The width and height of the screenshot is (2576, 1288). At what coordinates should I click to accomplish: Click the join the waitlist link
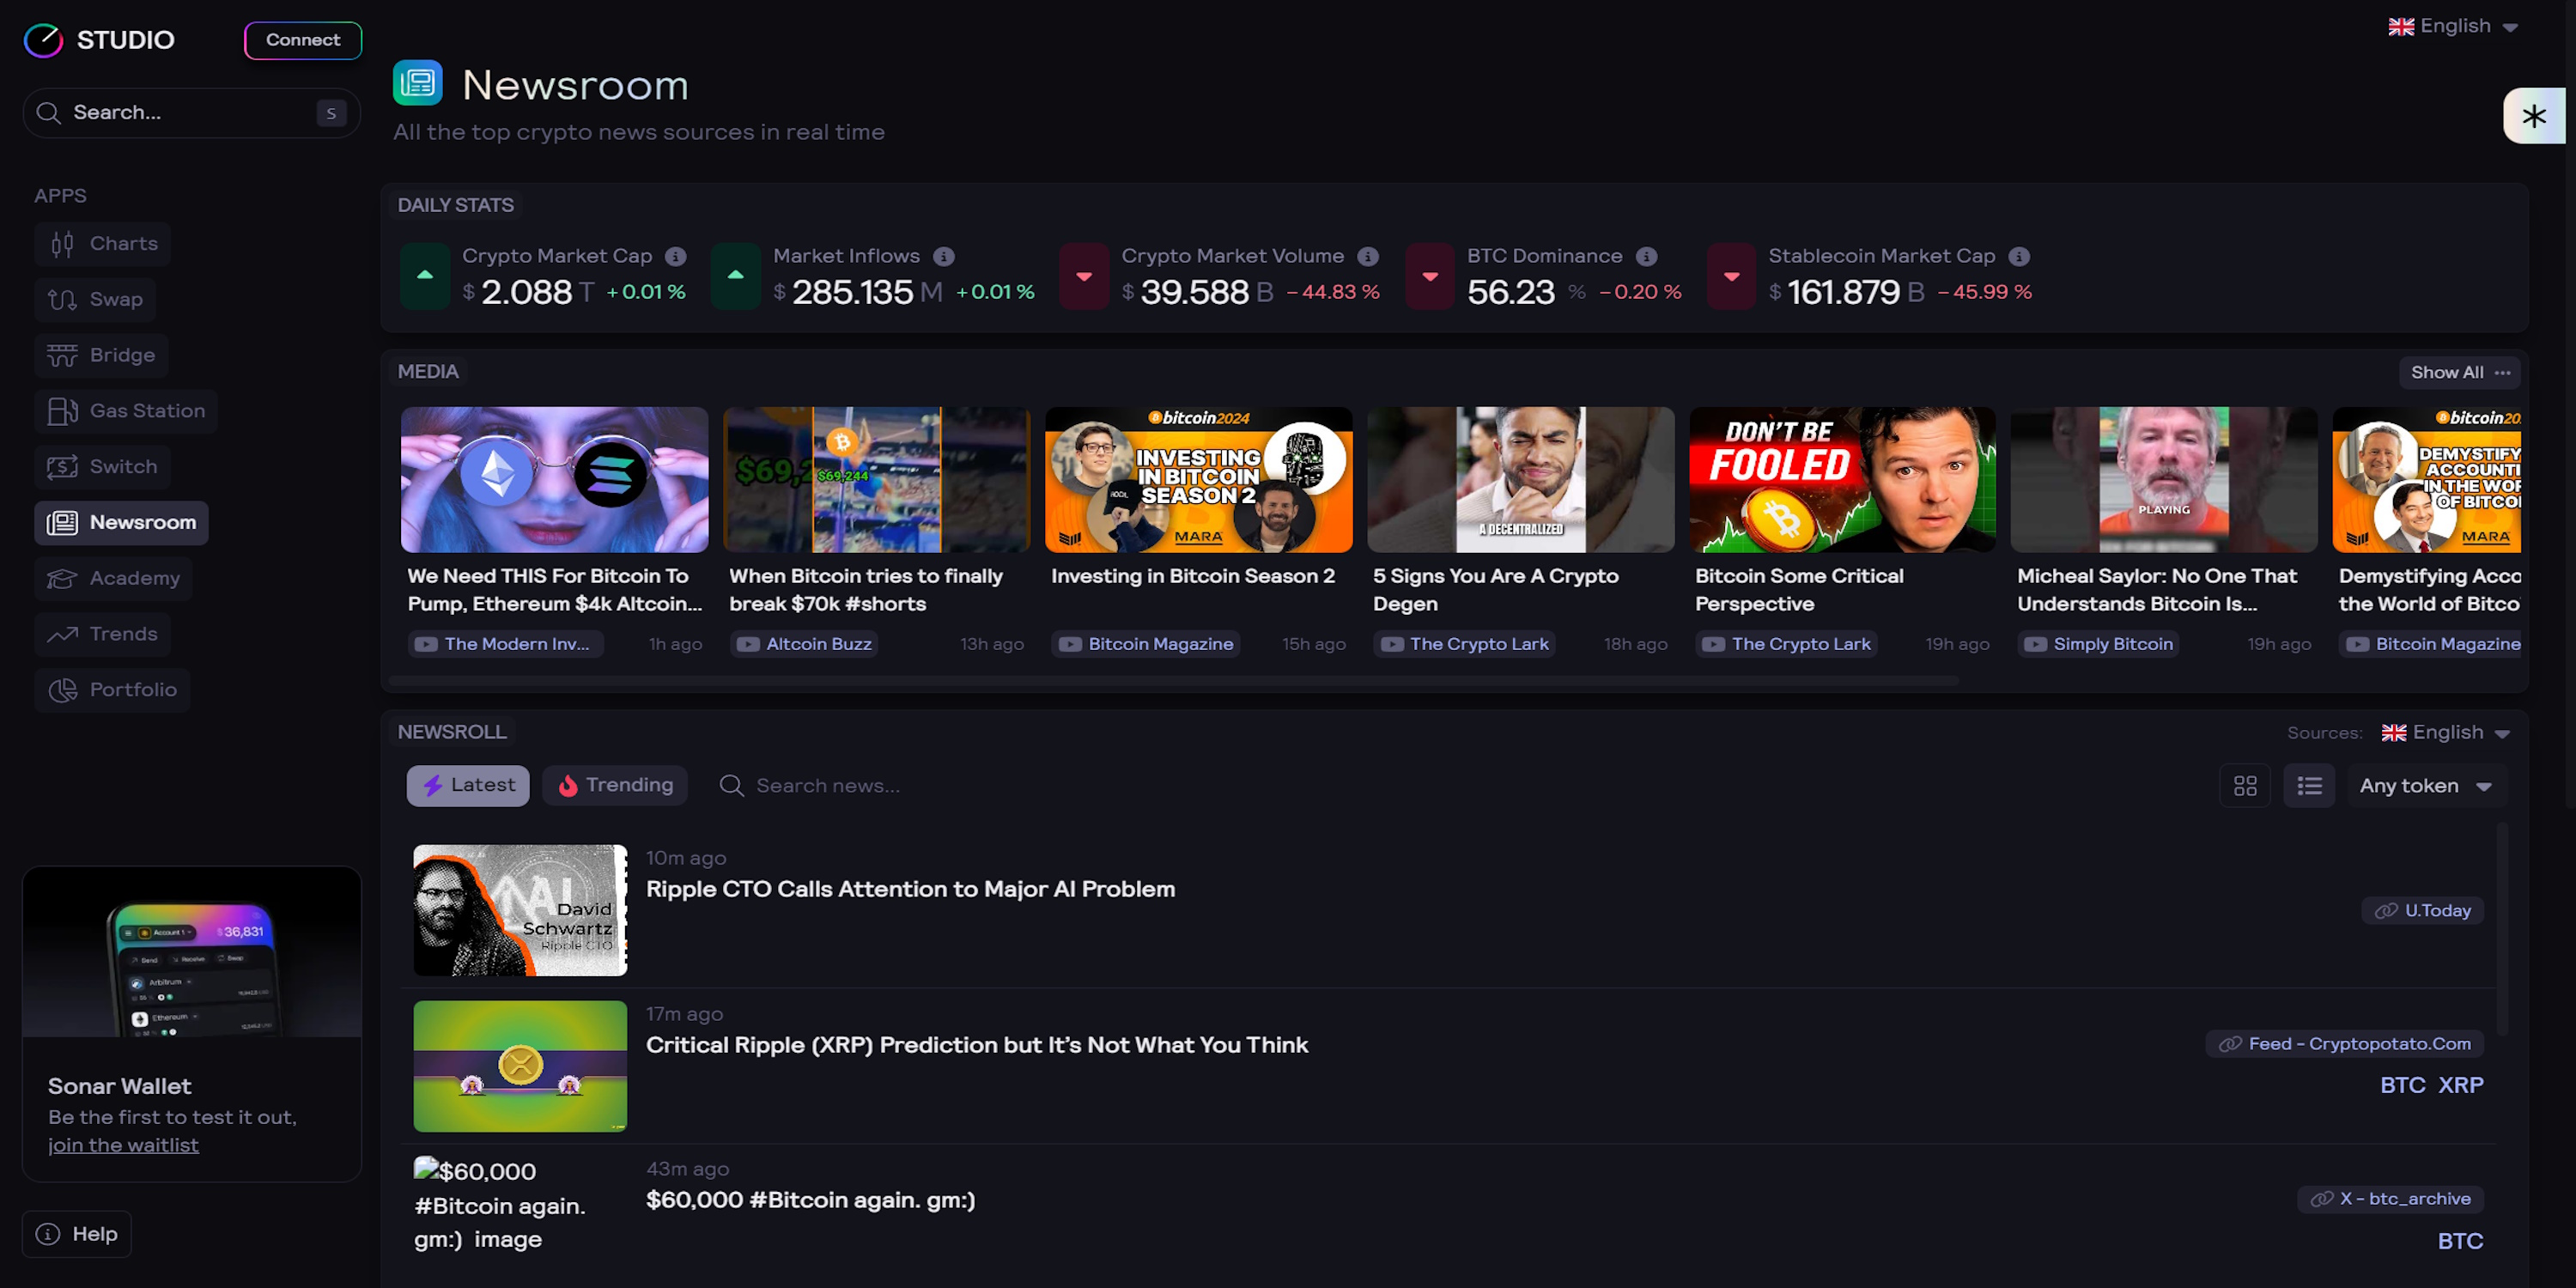[x=123, y=1146]
